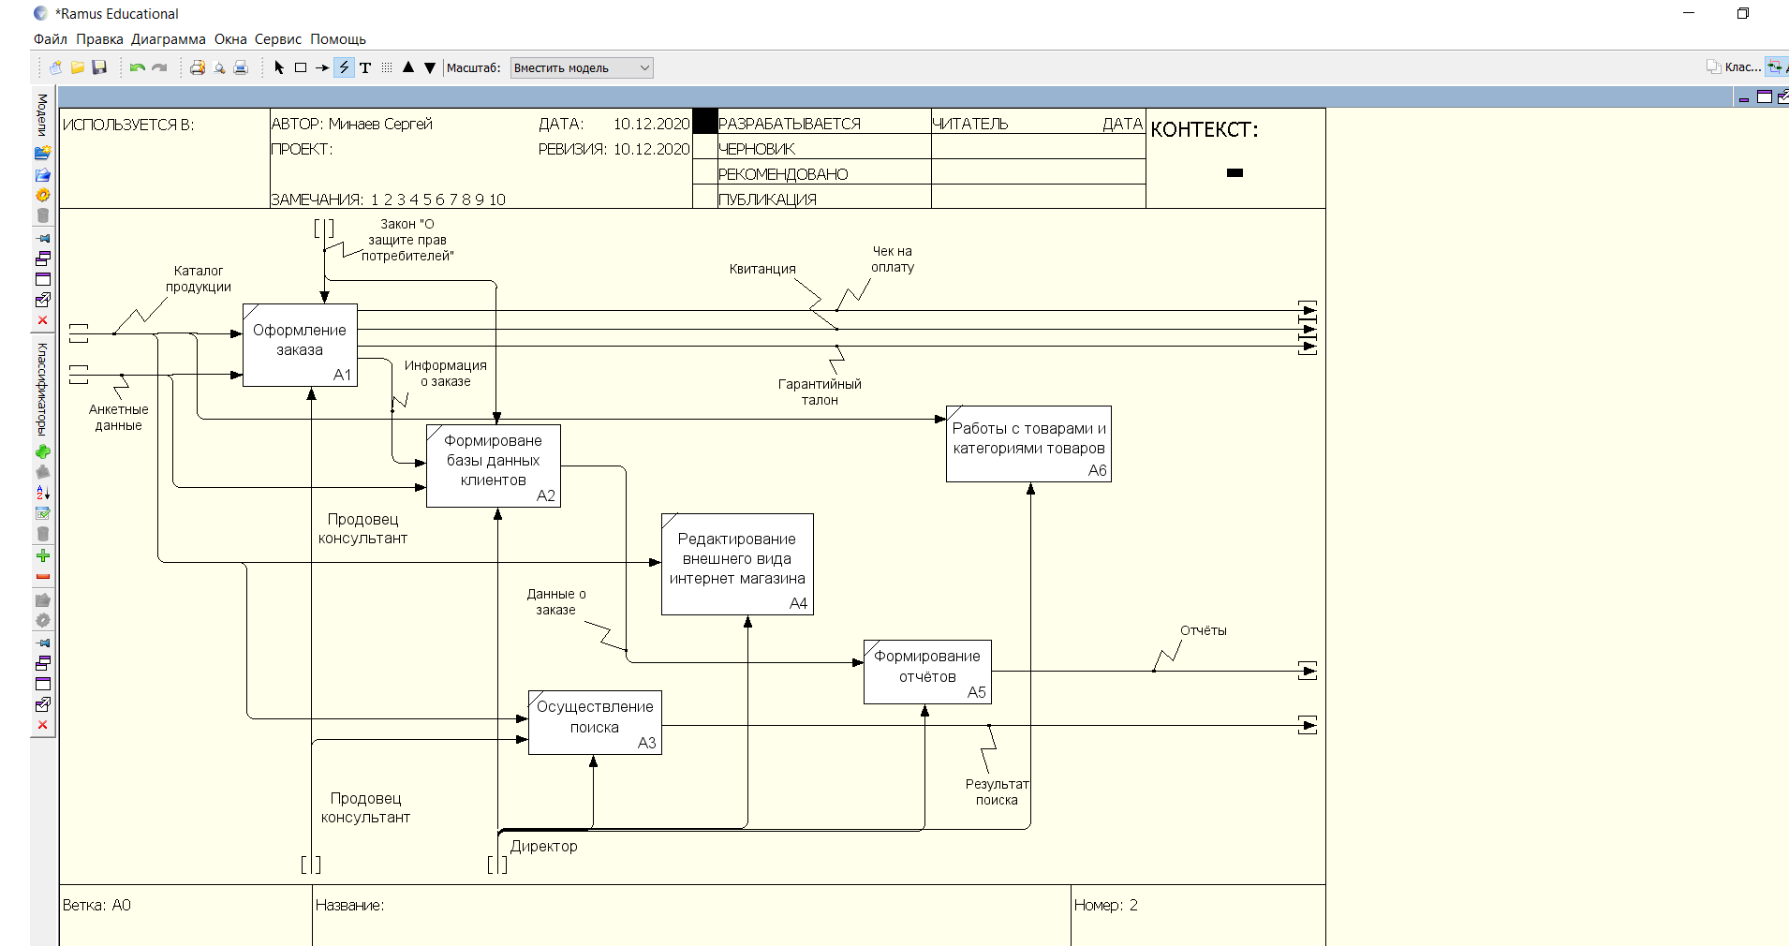
Task: Save the model with the floppy icon
Action: pyautogui.click(x=99, y=67)
